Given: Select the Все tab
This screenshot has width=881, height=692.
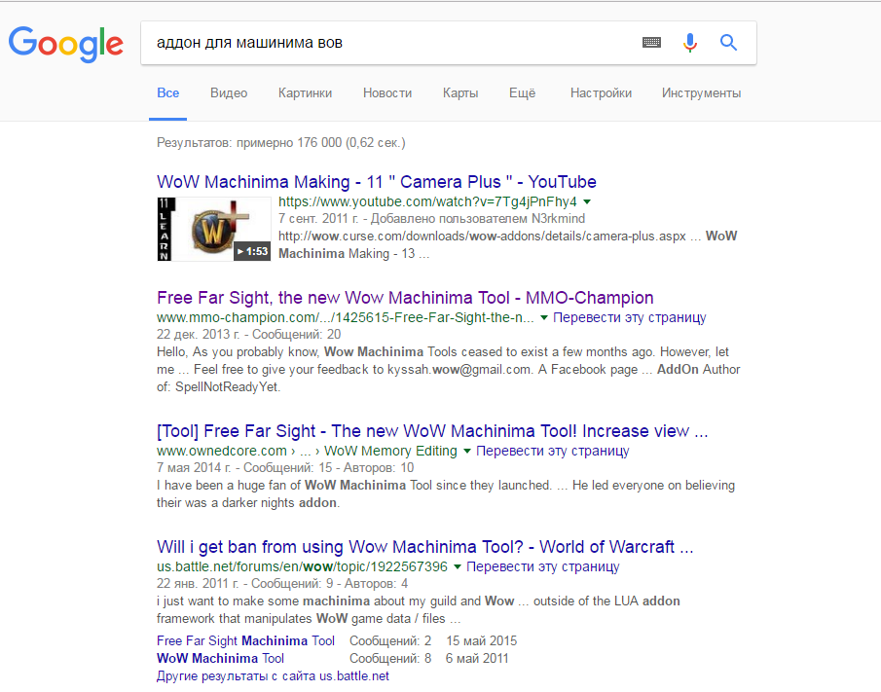Looking at the screenshot, I should [168, 93].
